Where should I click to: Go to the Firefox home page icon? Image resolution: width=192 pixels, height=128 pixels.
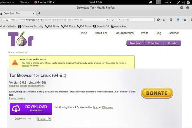click(x=184, y=20)
